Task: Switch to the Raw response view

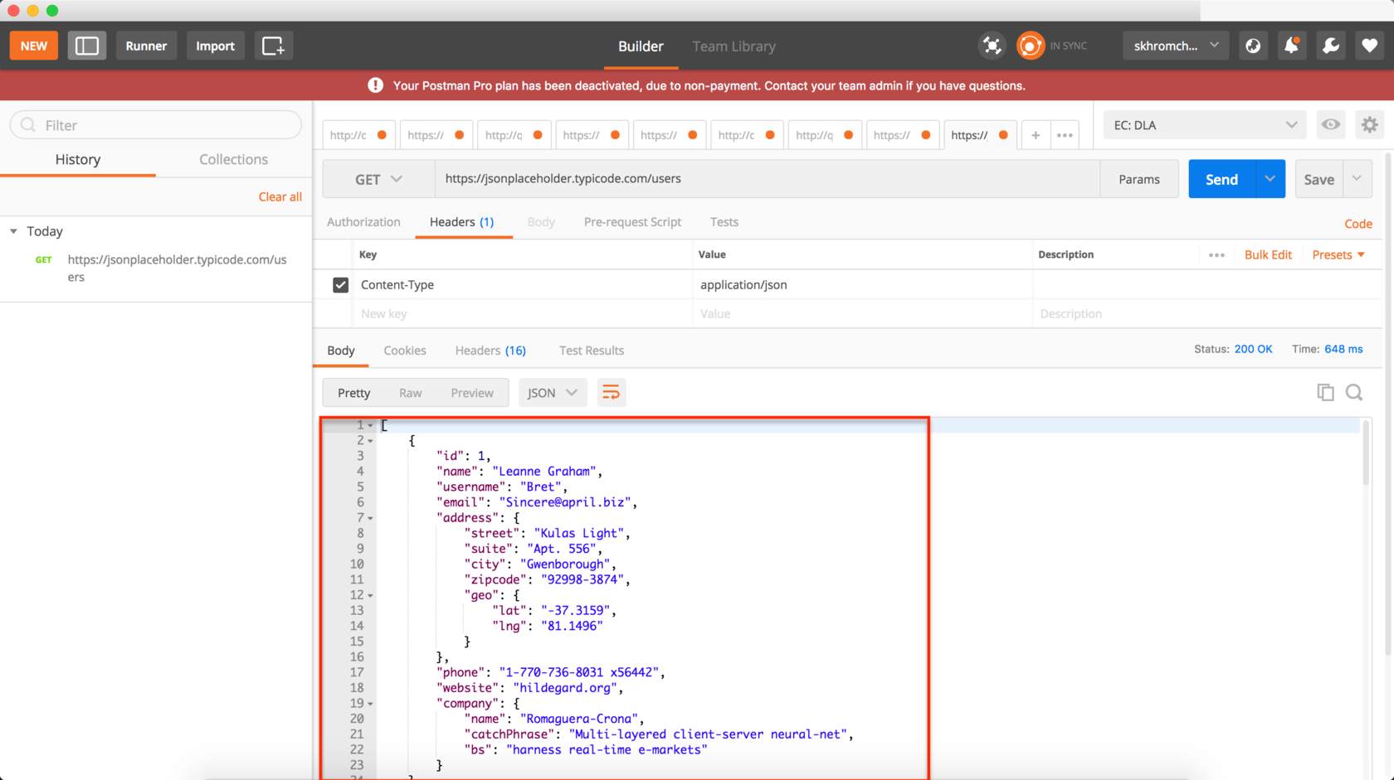Action: click(410, 392)
